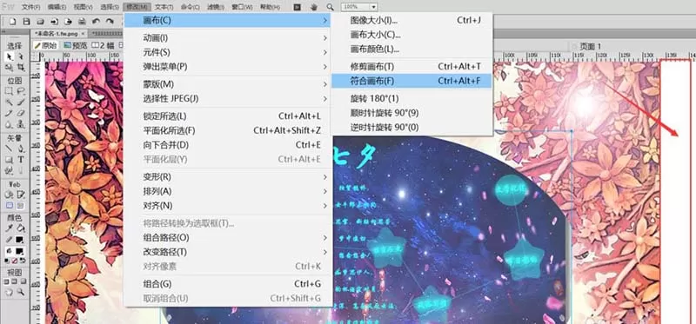Select the Blur tool
Image resolution: width=696 pixels, height=324 pixels.
pos(9,124)
